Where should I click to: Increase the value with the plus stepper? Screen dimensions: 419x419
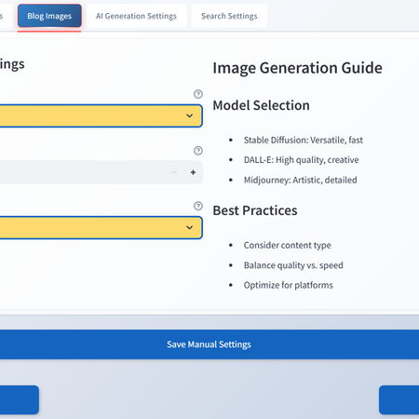click(x=193, y=172)
